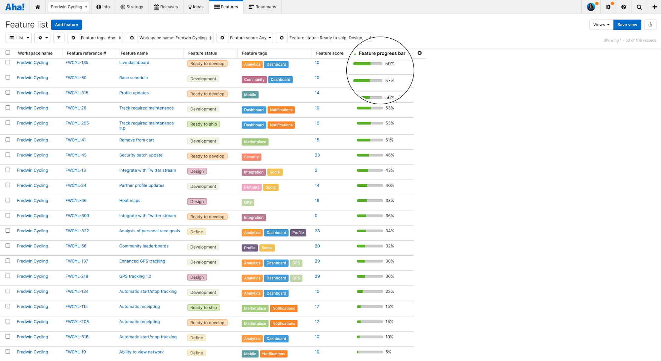Image resolution: width=661 pixels, height=361 pixels.
Task: Click the Add feature button
Action: point(66,24)
